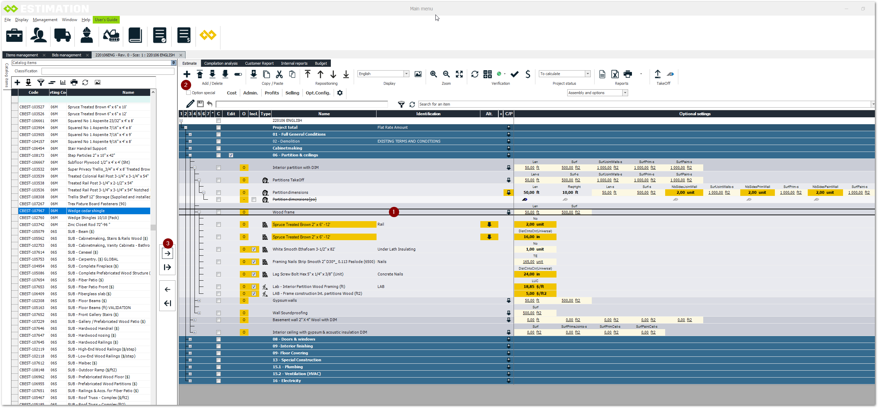Click the zoom in magnifier icon
The width and height of the screenshot is (878, 408).
coord(433,74)
